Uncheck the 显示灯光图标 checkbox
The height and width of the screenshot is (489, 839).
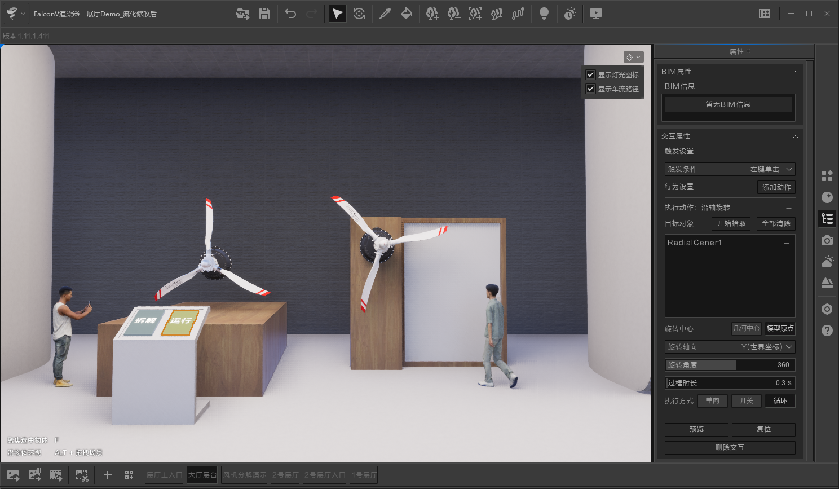591,74
